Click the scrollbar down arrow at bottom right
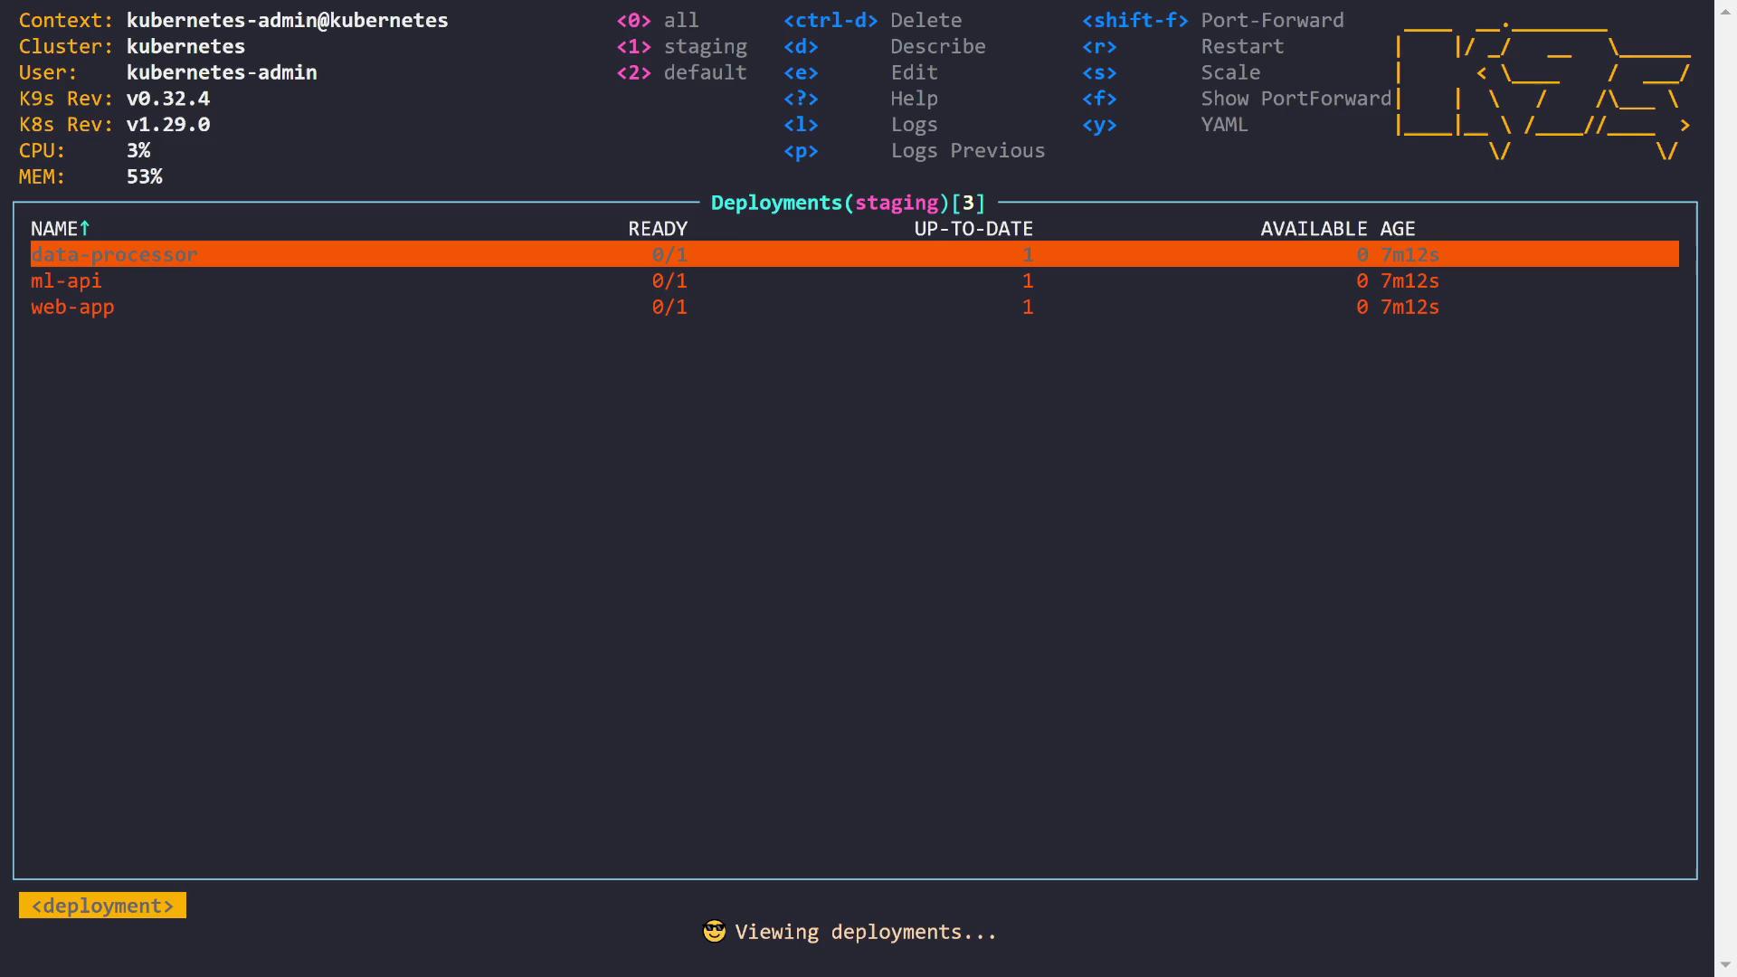This screenshot has height=977, width=1737. click(1725, 966)
